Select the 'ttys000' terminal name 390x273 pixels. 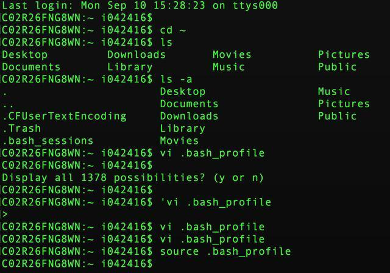(x=255, y=5)
